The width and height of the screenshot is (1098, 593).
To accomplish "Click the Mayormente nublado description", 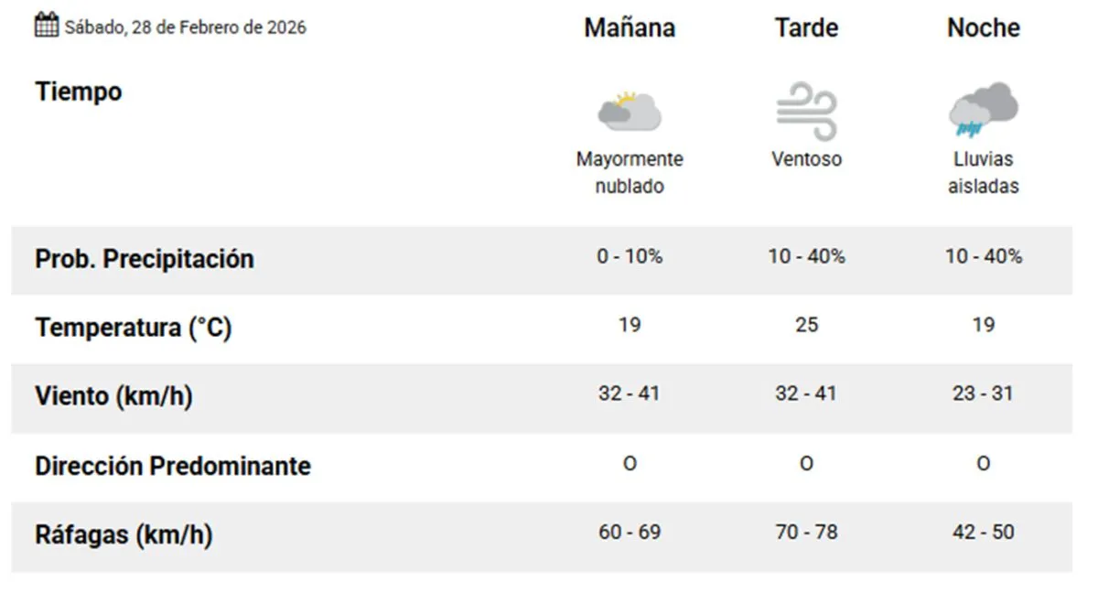I will point(630,172).
